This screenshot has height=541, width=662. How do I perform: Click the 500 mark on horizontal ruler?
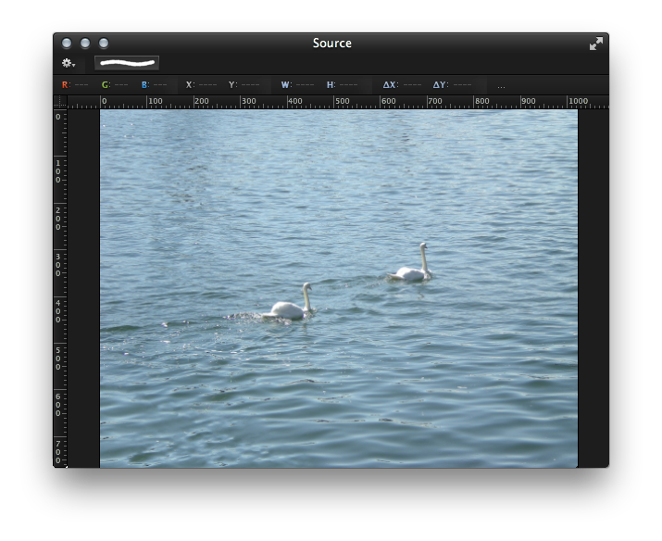click(341, 102)
